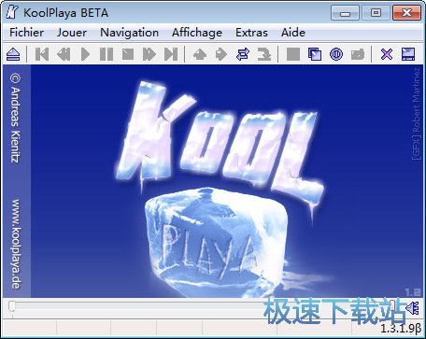Toggle the repeat loop arrows icon

pos(243,54)
